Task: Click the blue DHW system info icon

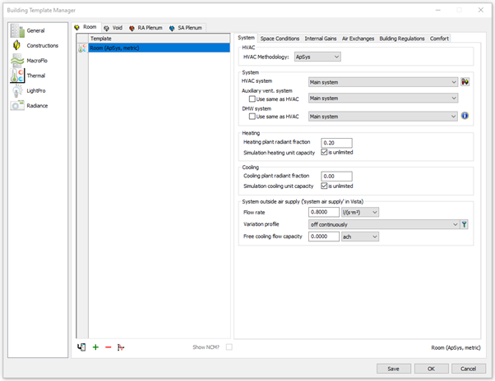Action: click(465, 116)
